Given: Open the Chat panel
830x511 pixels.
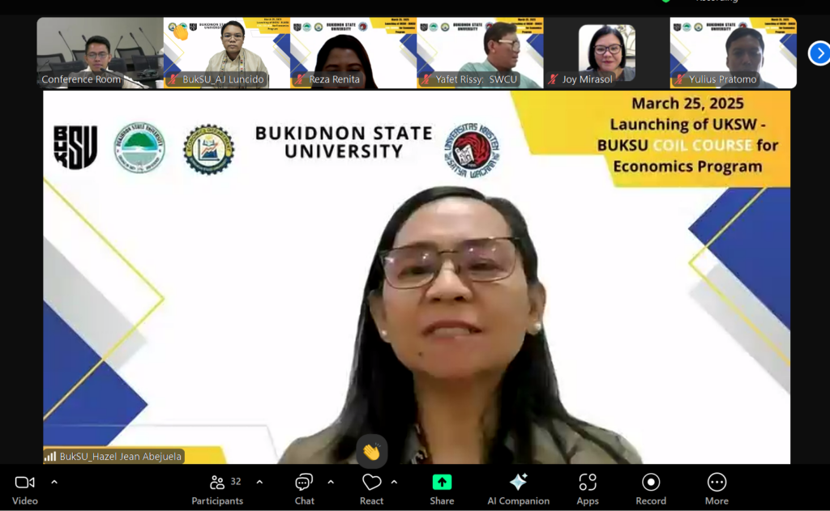Looking at the screenshot, I should click(x=305, y=489).
